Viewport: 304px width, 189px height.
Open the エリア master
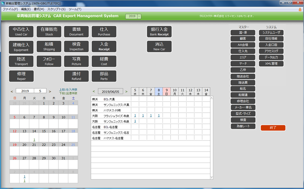pyautogui.click(x=243, y=57)
